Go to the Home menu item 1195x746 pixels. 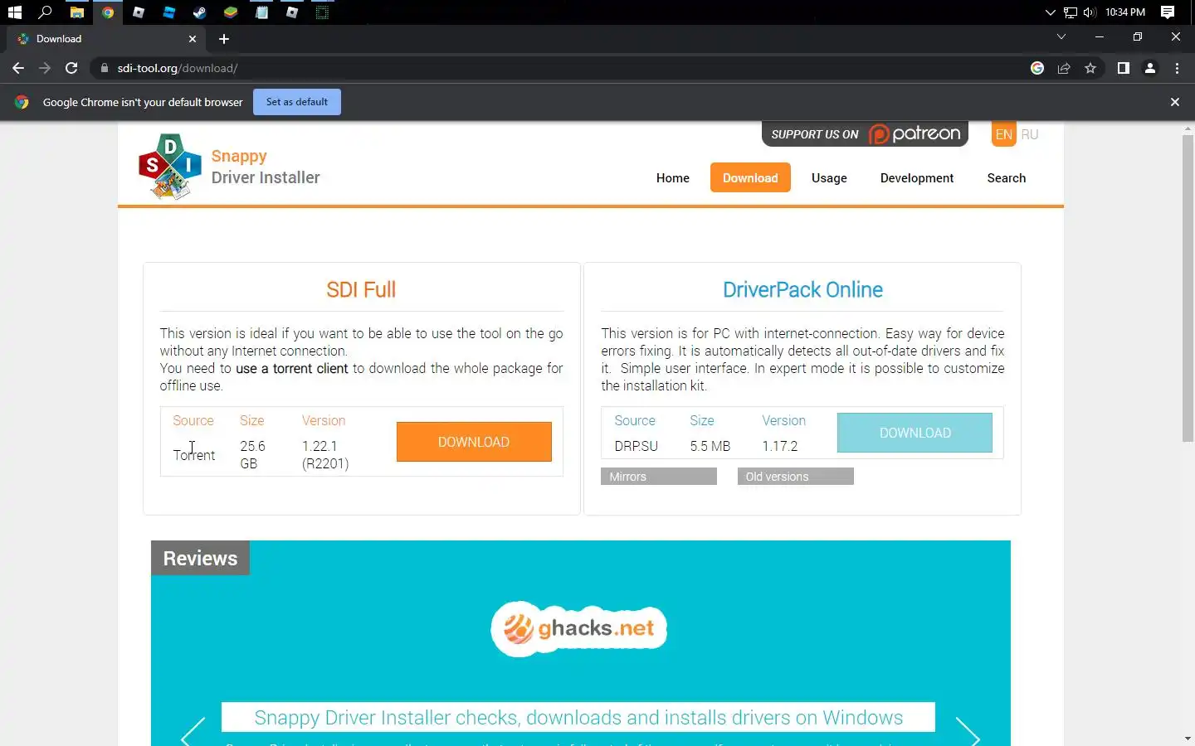673,178
